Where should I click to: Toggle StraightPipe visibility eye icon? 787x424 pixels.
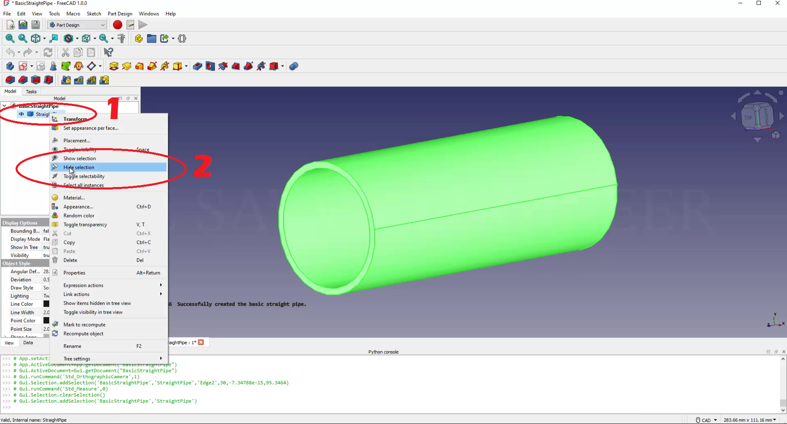tap(21, 114)
